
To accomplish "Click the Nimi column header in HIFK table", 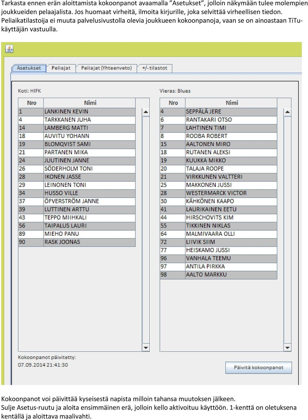I will point(90,103).
